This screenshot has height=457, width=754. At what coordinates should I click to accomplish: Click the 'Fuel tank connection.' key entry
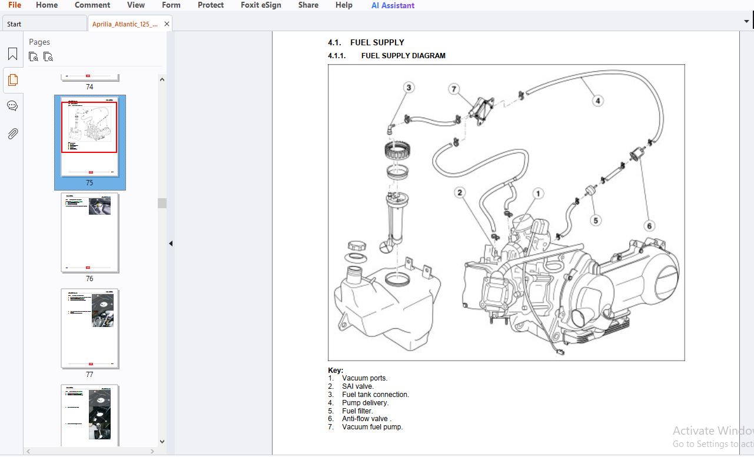pyautogui.click(x=376, y=395)
